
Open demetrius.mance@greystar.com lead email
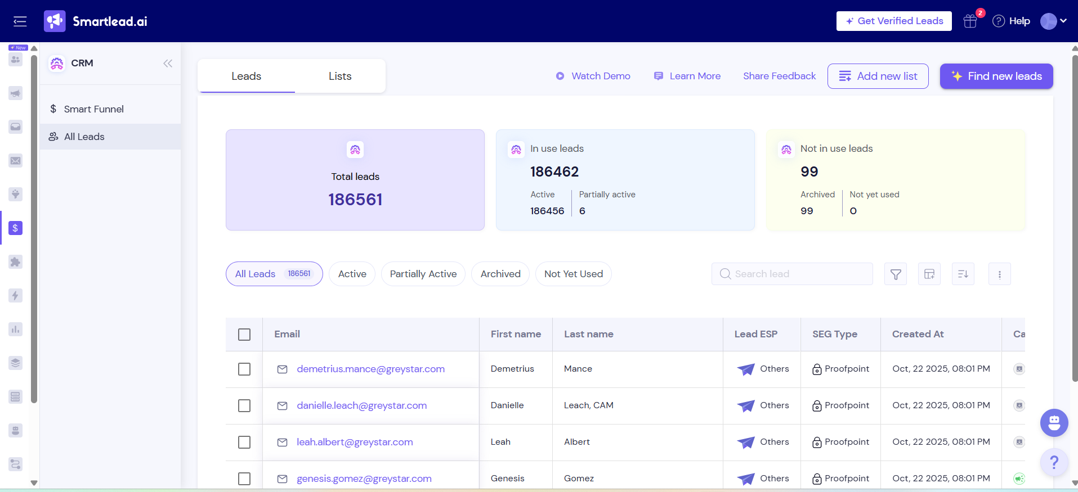[x=371, y=369]
